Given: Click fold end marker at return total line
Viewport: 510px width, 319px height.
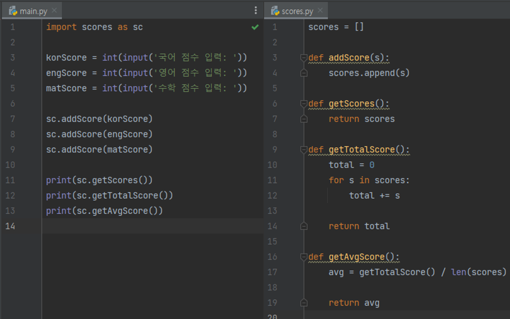Looking at the screenshot, I should tap(303, 226).
